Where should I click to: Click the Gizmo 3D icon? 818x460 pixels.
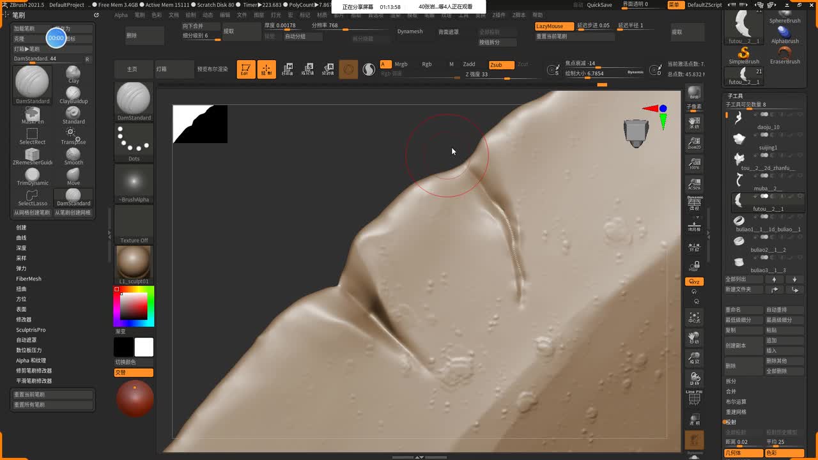click(x=348, y=69)
